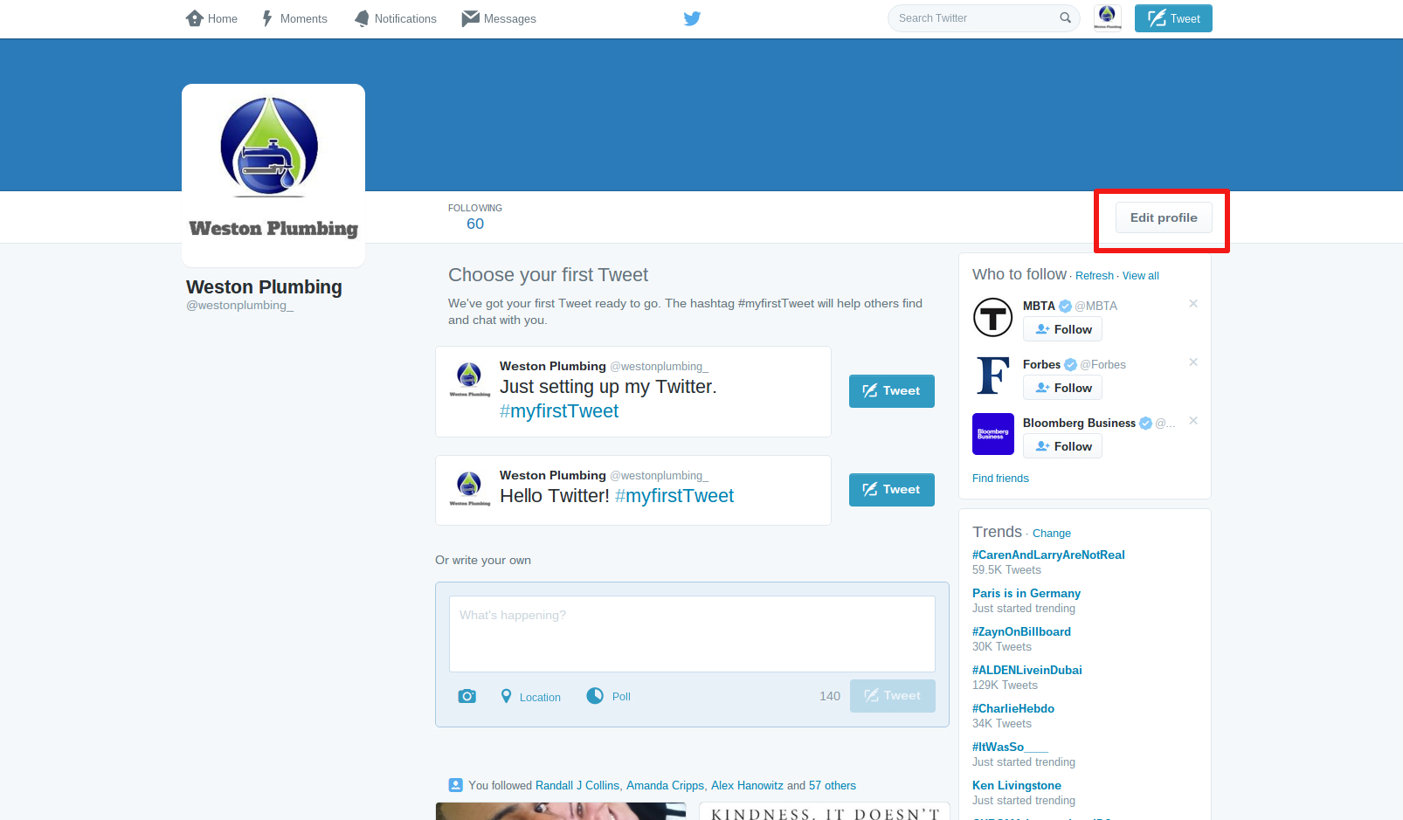Click the Weston Plumbing profile name heading

coord(264,286)
